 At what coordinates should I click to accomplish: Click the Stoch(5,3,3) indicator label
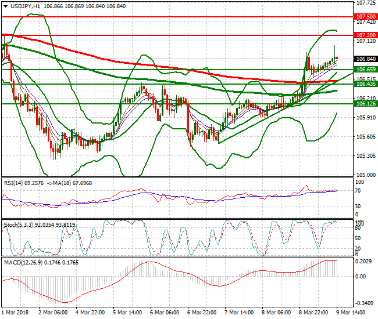[17, 224]
